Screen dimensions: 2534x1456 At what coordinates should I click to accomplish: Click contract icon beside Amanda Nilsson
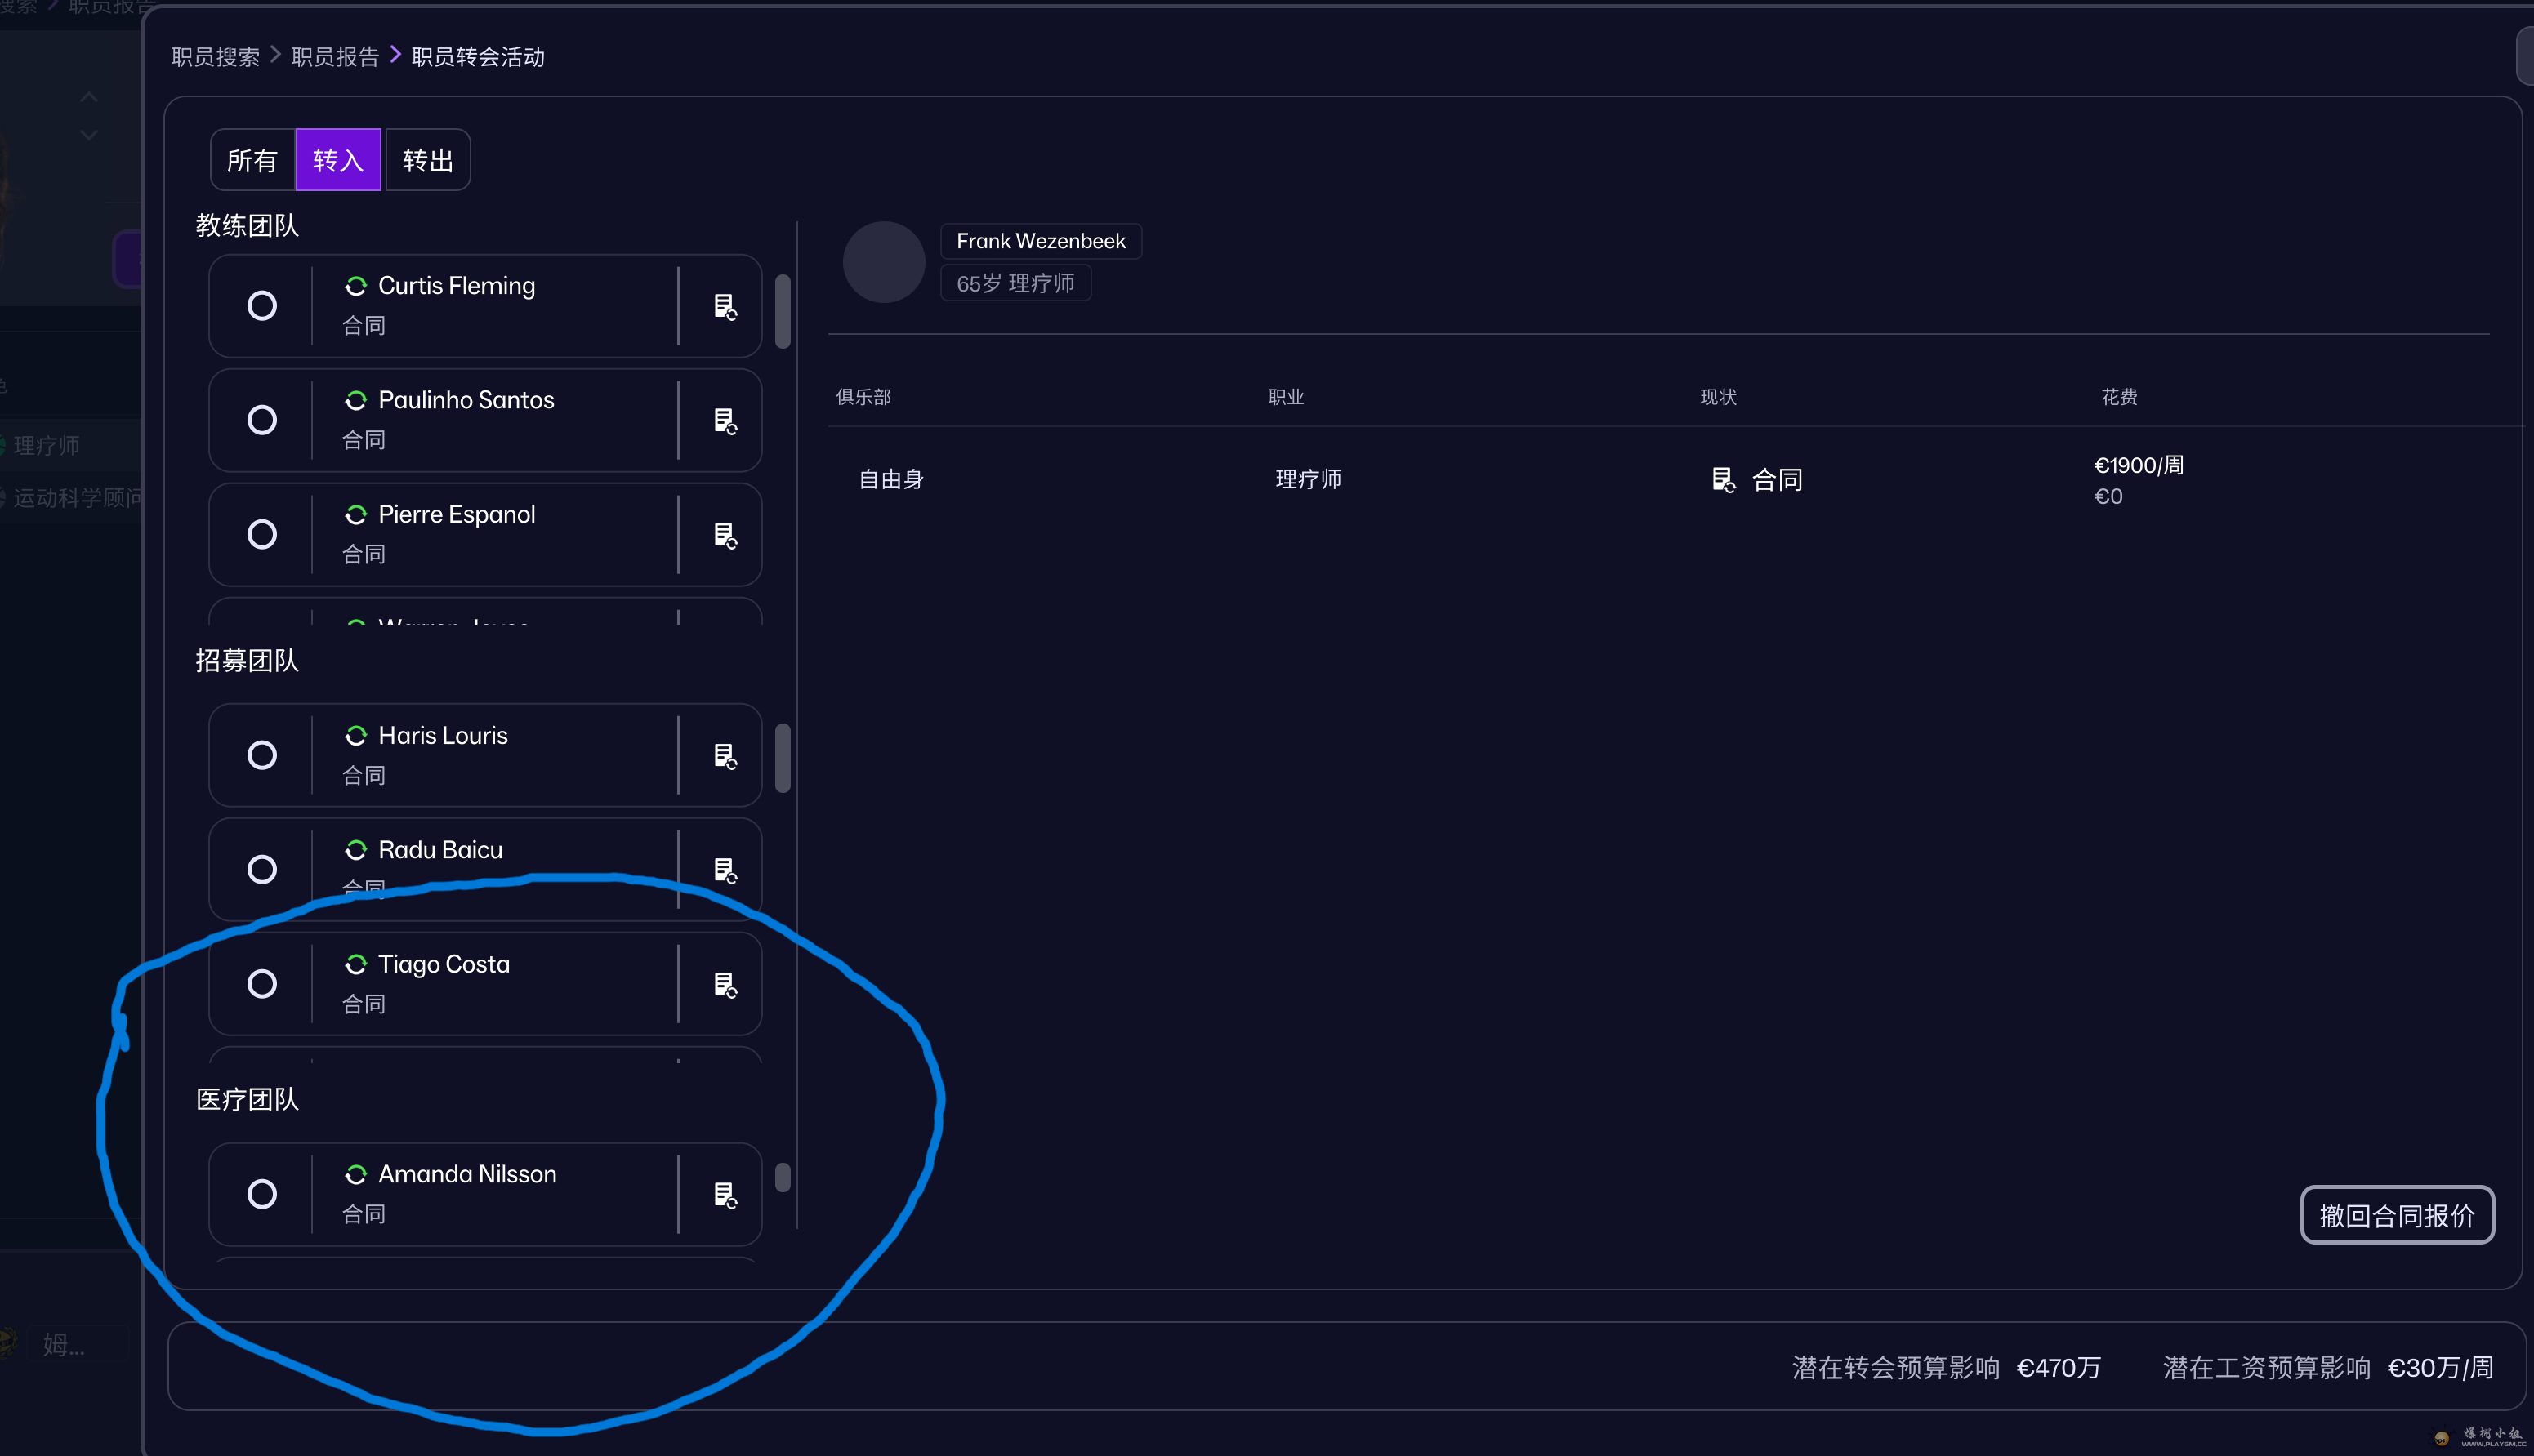pyautogui.click(x=725, y=1194)
